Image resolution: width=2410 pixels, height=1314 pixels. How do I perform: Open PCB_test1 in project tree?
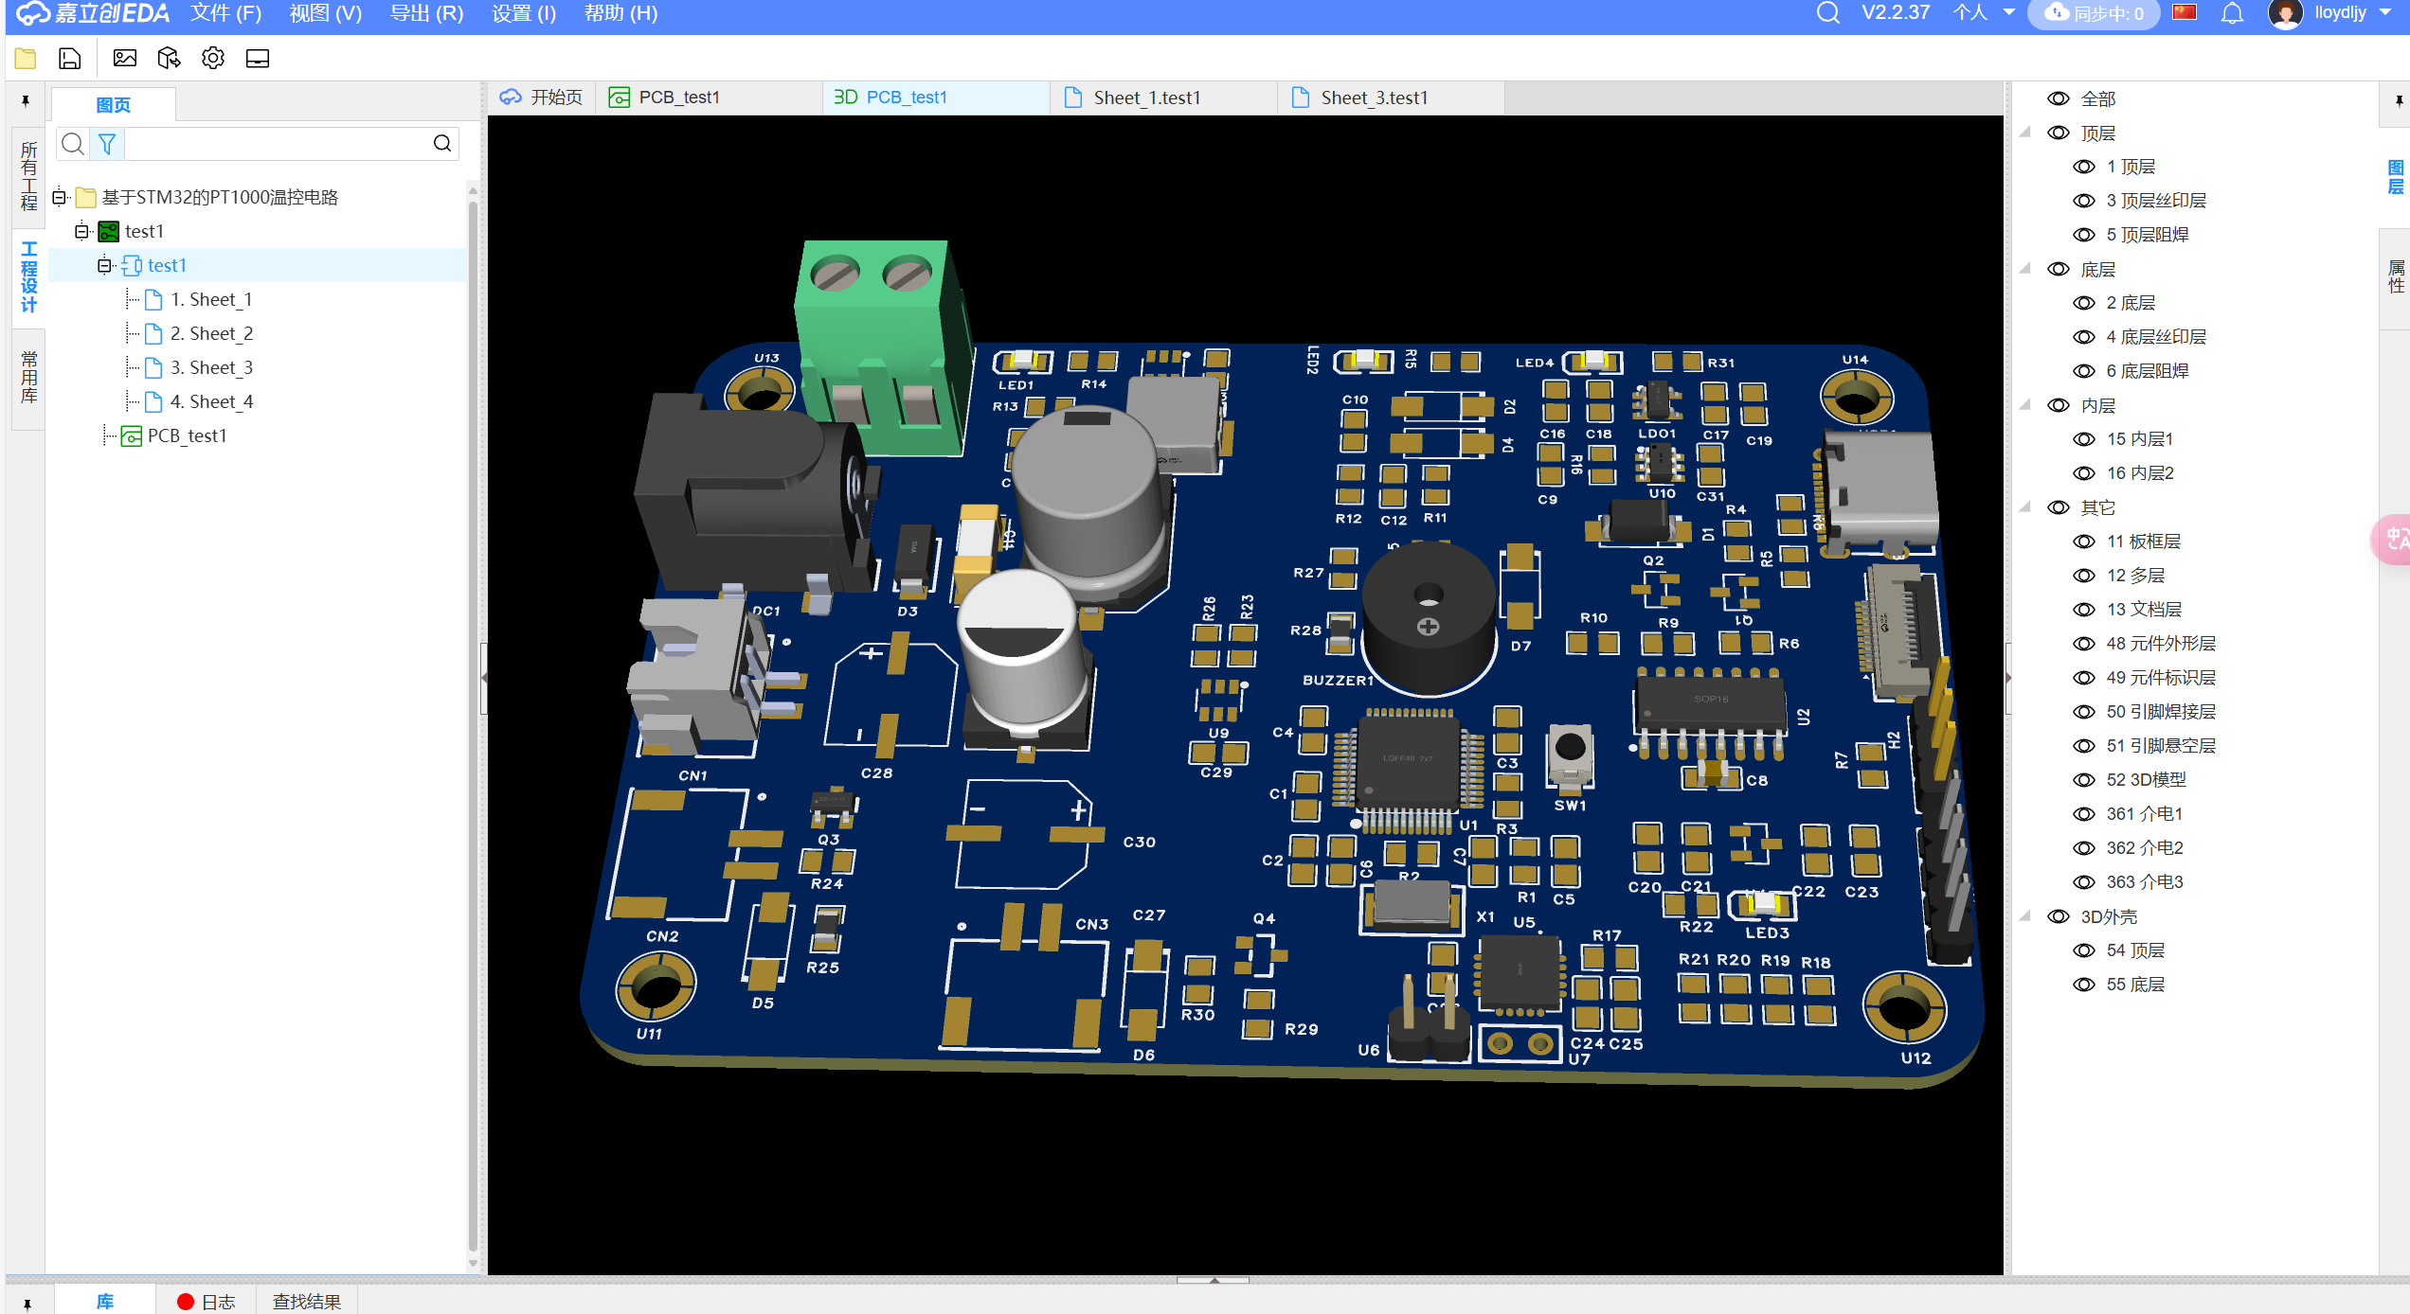[x=187, y=435]
